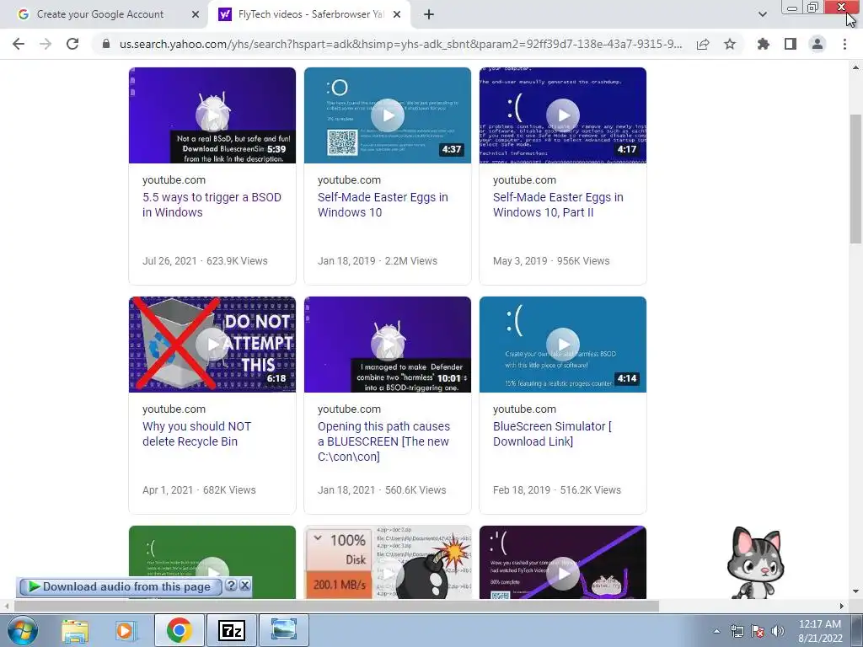Click Jul 26, 2021 · 623.9K Views text

click(205, 261)
